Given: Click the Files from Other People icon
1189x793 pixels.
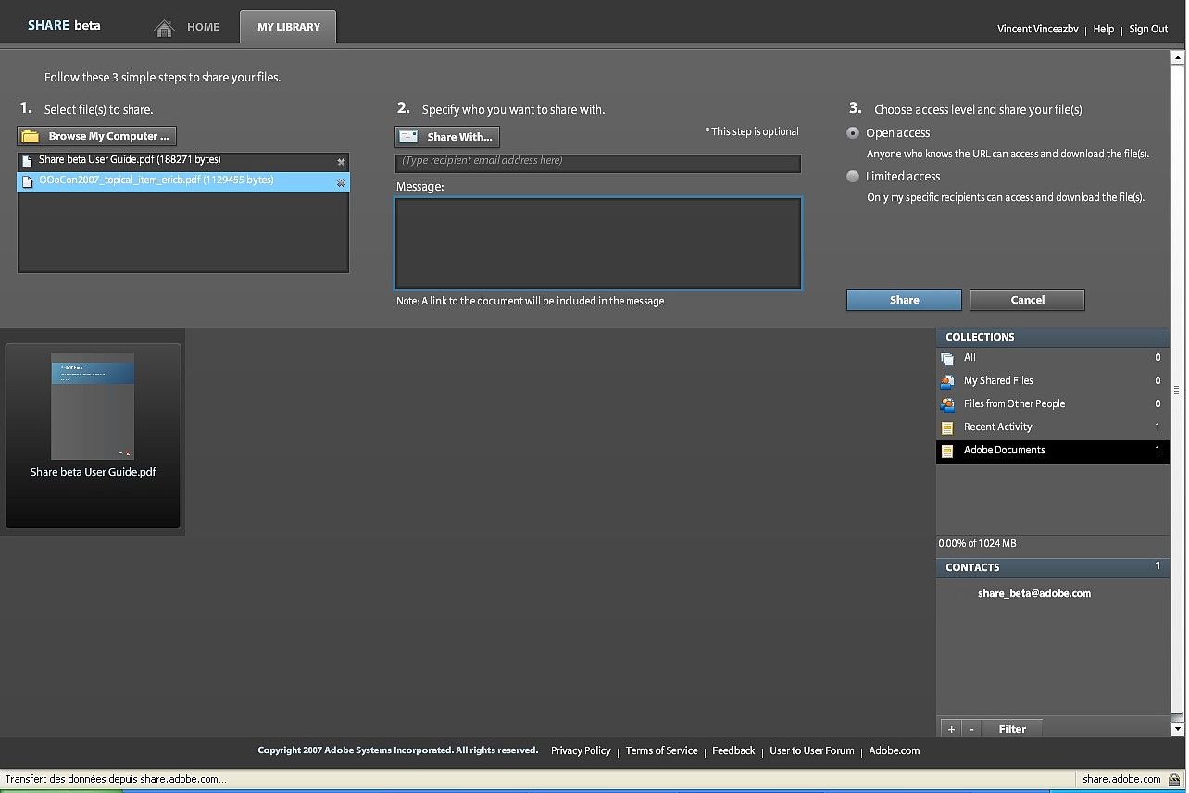Looking at the screenshot, I should click(x=946, y=404).
